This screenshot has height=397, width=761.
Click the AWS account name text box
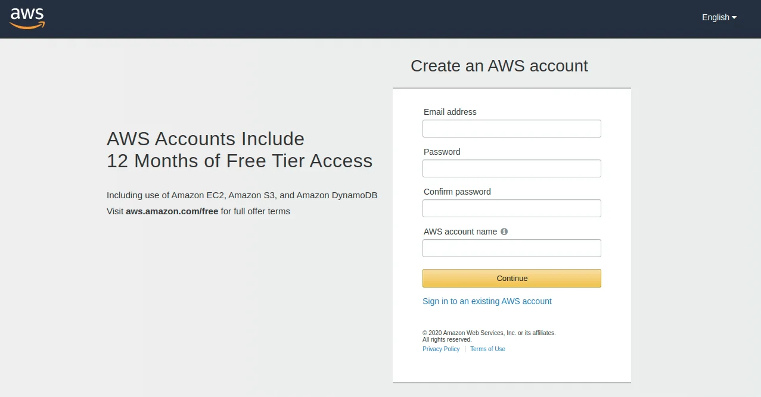511,248
